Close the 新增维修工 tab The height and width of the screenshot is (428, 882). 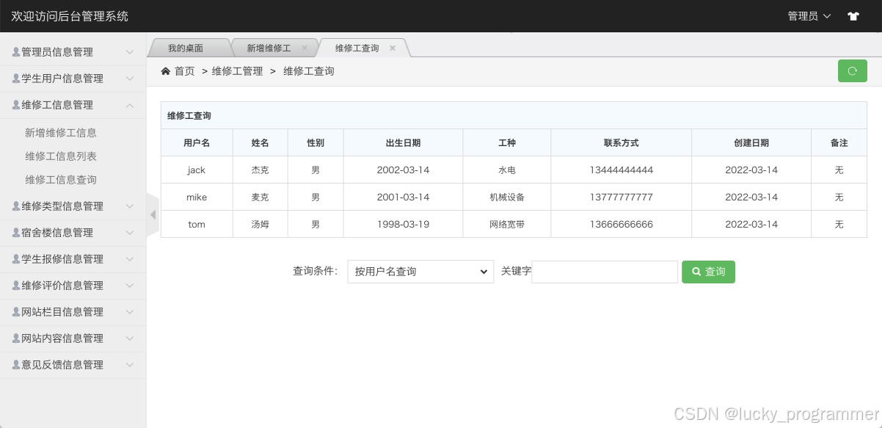(305, 48)
